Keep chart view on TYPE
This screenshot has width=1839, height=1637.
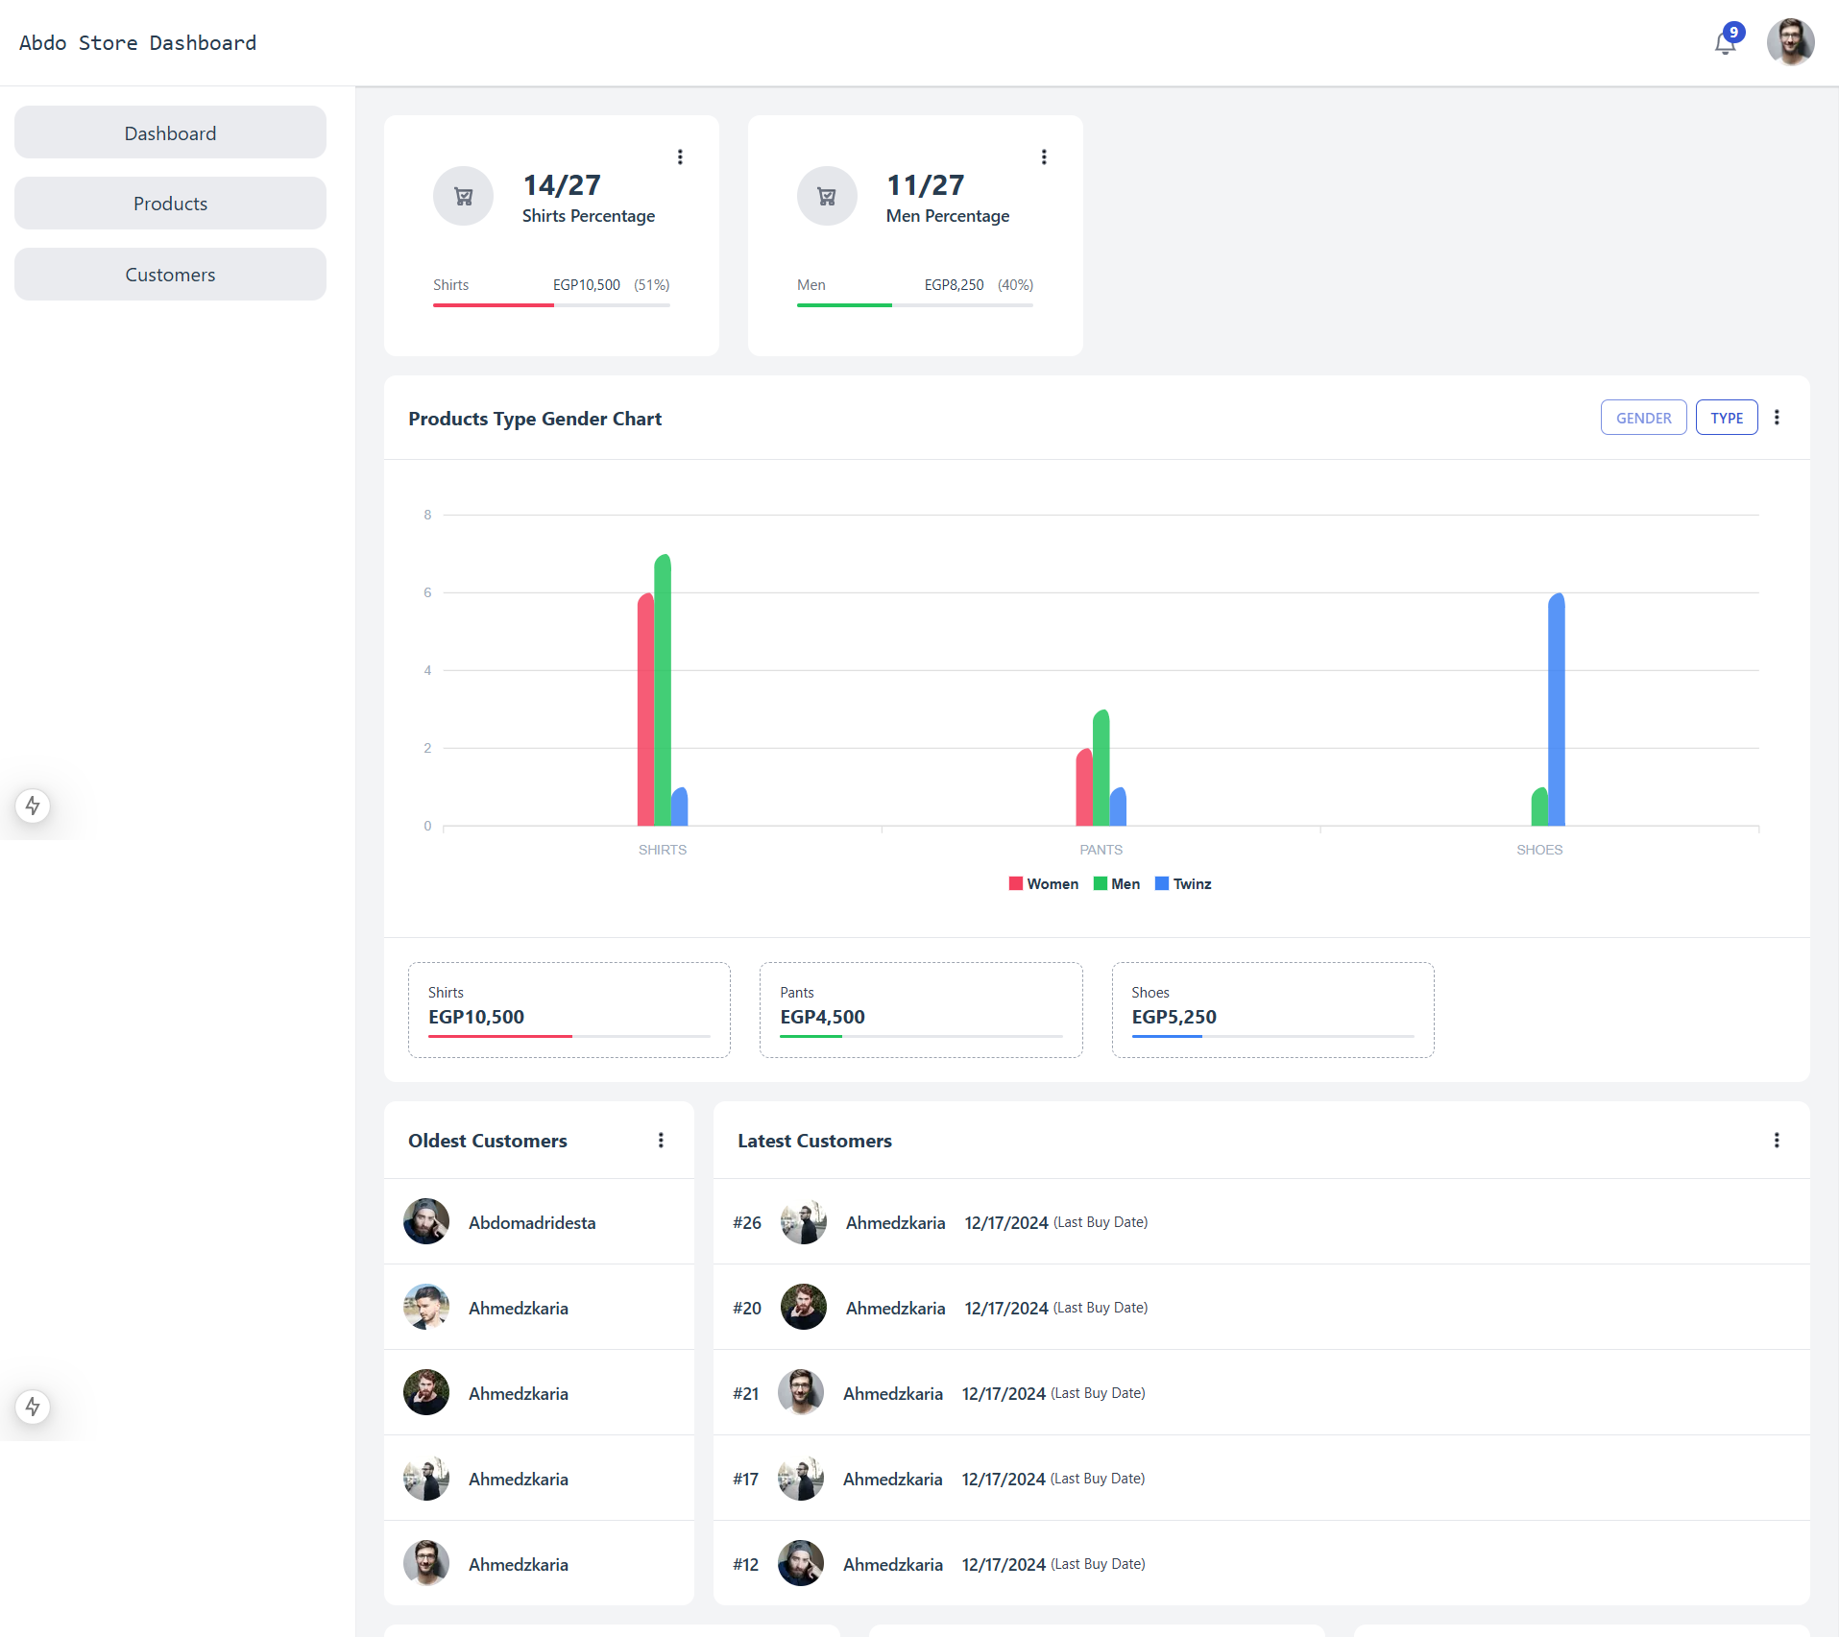pos(1726,418)
